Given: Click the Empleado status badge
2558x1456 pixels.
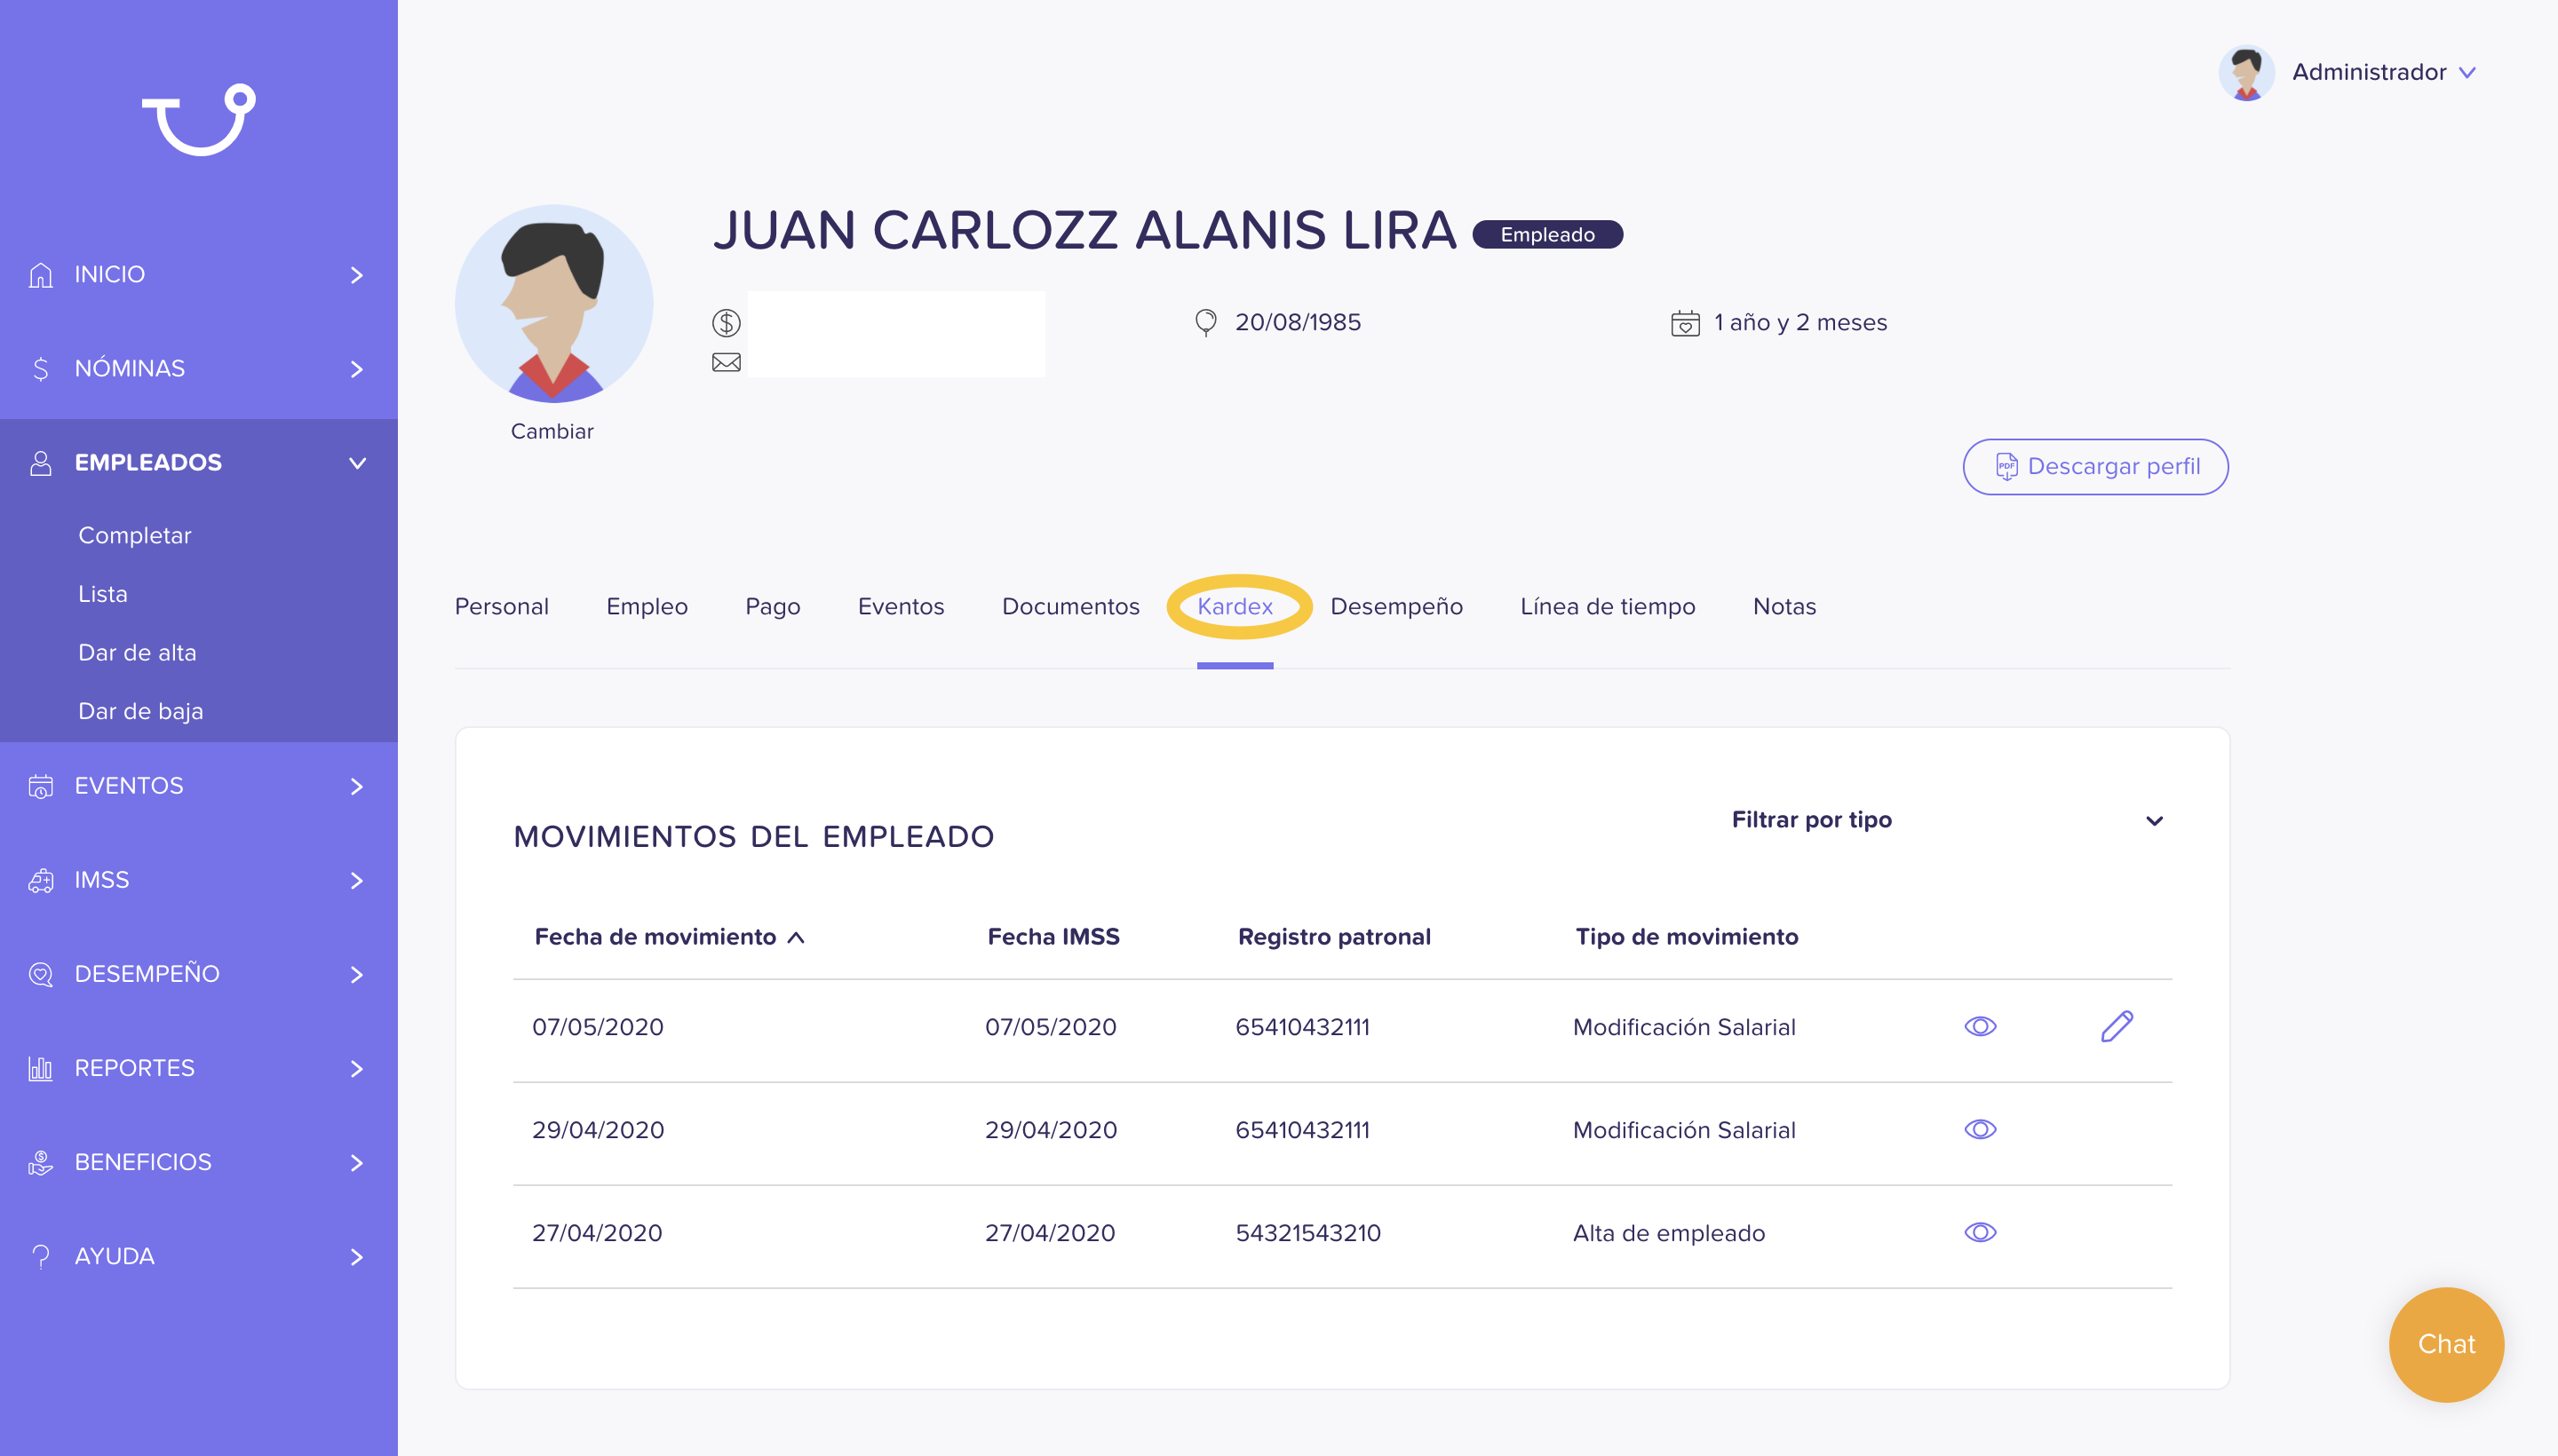Looking at the screenshot, I should pyautogui.click(x=1546, y=234).
